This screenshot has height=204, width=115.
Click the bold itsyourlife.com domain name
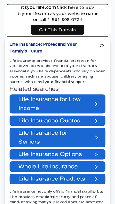pyautogui.click(x=38, y=7)
